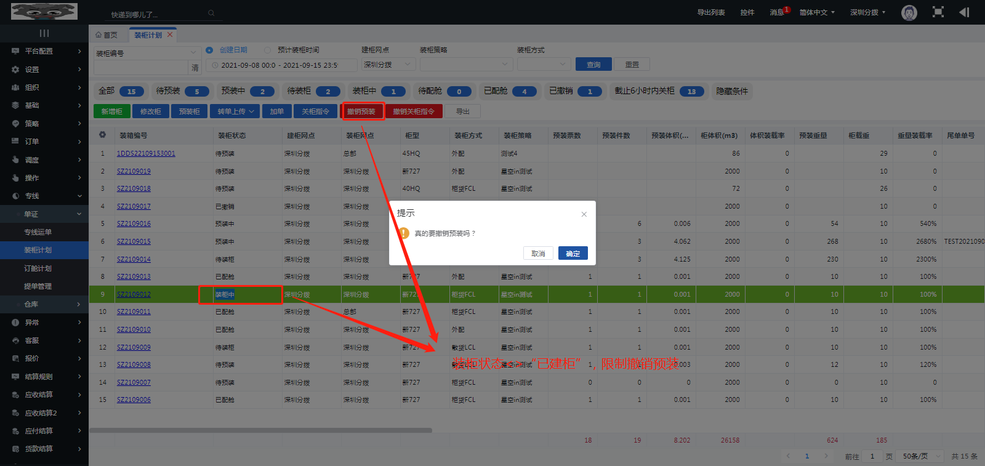The width and height of the screenshot is (985, 466).
Task: Filter by 待预装 status tab
Action: point(182,91)
